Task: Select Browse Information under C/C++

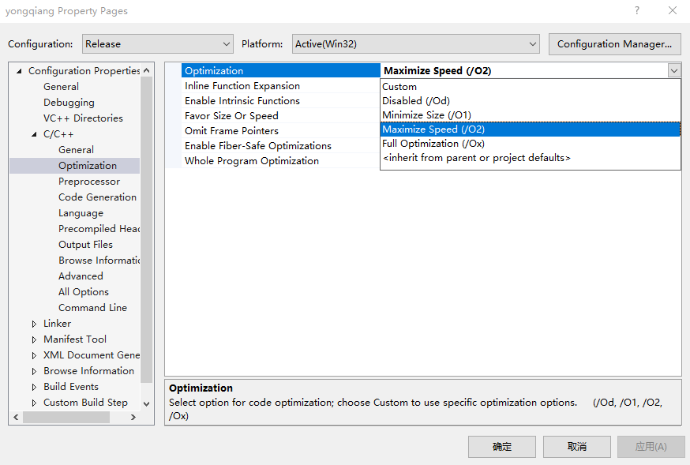Action: pos(99,261)
